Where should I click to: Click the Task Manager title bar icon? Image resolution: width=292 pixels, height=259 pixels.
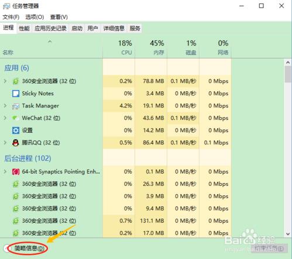(6, 6)
